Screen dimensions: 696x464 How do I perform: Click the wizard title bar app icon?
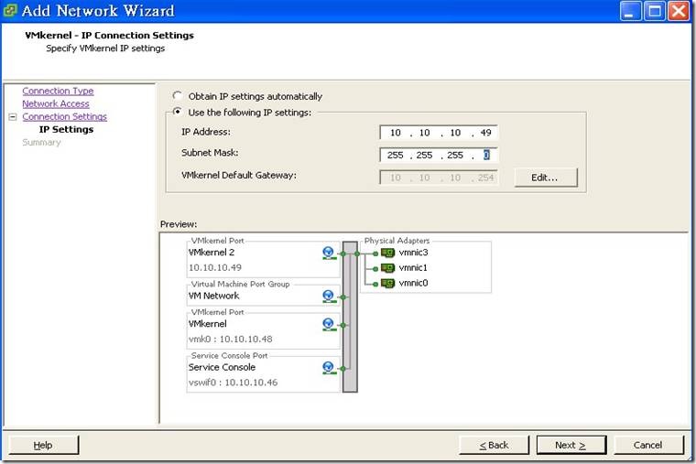10,10
